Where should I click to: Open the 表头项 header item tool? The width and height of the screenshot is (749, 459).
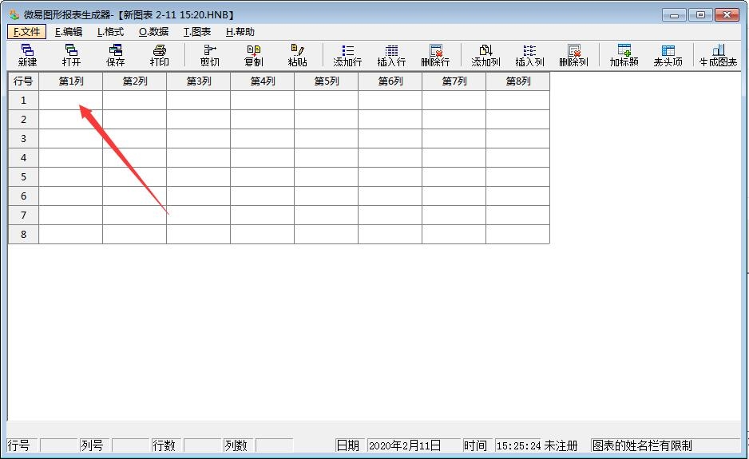(668, 55)
